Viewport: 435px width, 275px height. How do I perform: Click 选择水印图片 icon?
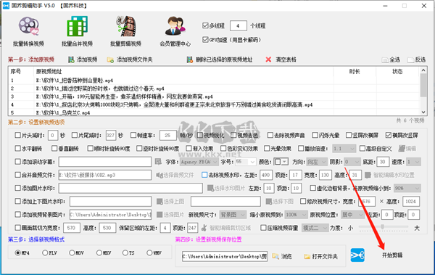pyautogui.click(x=210, y=188)
